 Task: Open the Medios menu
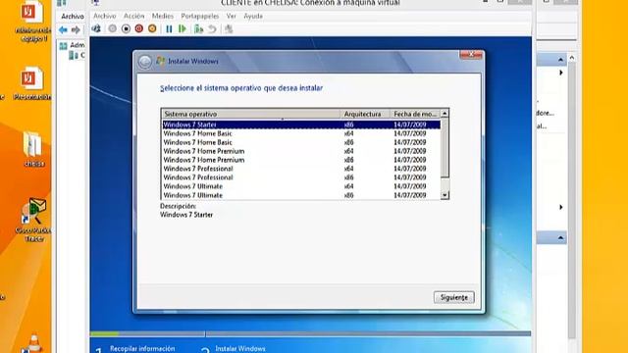point(163,16)
